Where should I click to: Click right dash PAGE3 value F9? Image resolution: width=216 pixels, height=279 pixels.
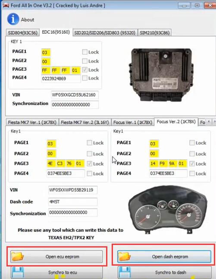(x=163, y=163)
